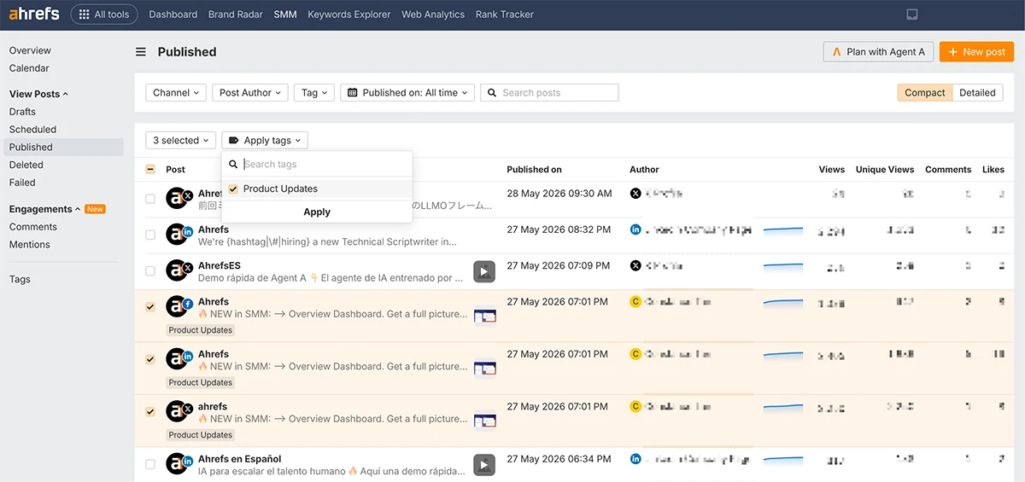This screenshot has width=1025, height=482.
Task: Toggle the Product Updates tag checkbox
Action: [233, 189]
